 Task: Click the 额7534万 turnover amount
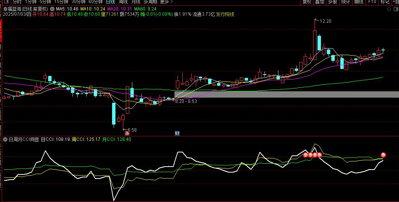(130, 14)
